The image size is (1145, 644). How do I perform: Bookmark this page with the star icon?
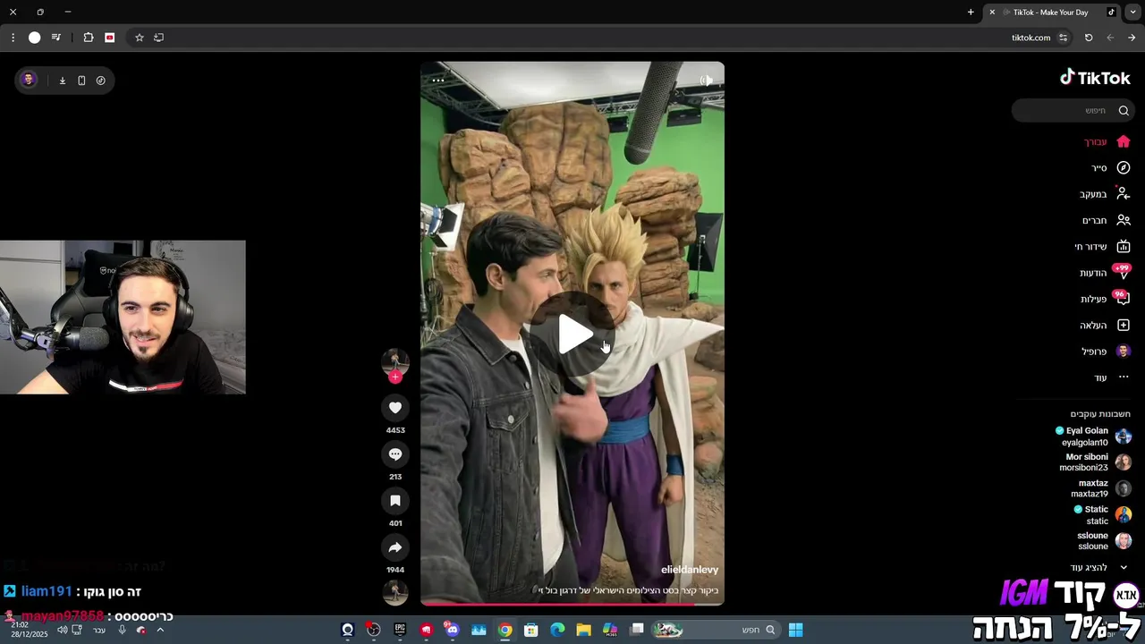point(140,38)
